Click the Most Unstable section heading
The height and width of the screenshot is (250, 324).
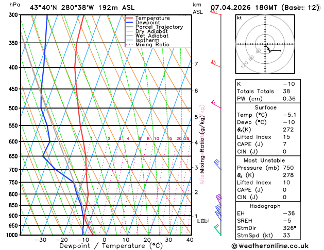[x=264, y=160]
